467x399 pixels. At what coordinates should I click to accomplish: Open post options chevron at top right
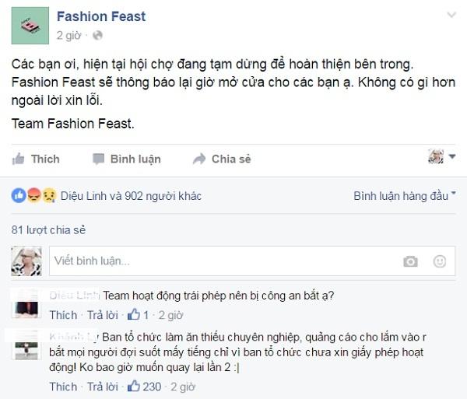(452, 16)
